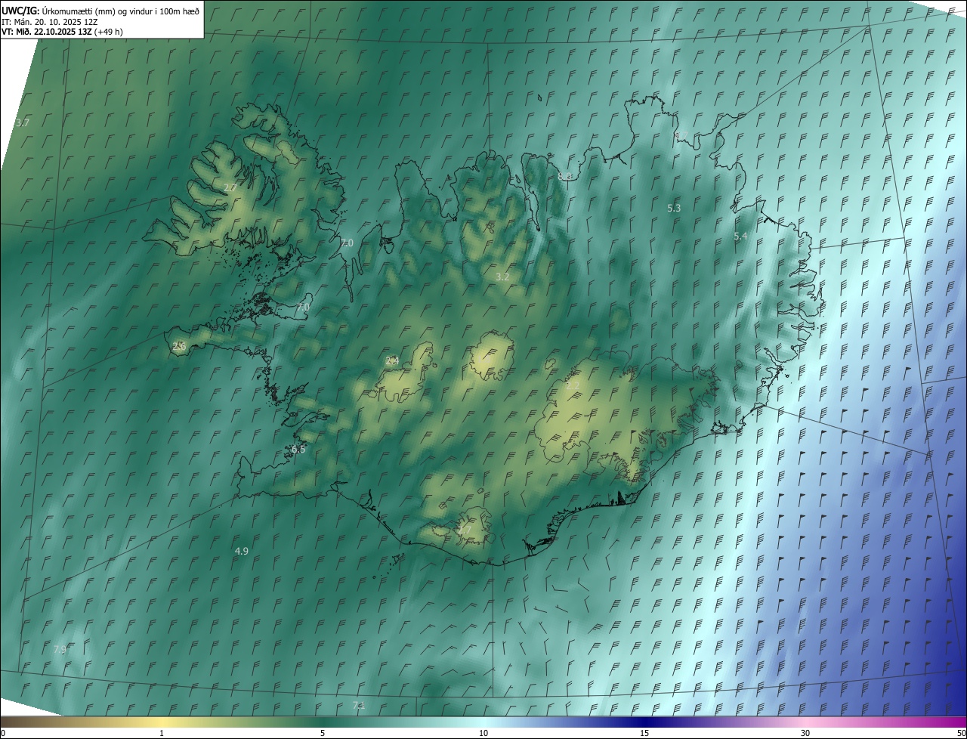Click the 7.1 value label on the map

click(359, 706)
